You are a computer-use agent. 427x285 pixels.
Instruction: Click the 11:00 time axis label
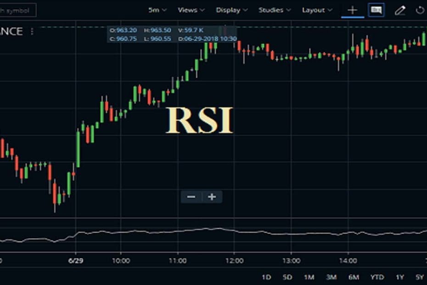[178, 261]
